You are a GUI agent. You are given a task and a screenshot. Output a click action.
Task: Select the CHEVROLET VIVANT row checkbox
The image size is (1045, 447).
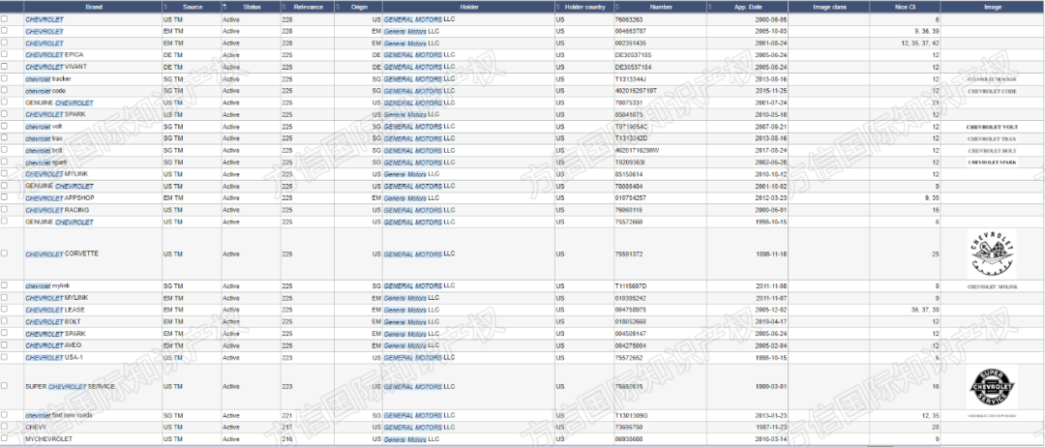(x=5, y=67)
